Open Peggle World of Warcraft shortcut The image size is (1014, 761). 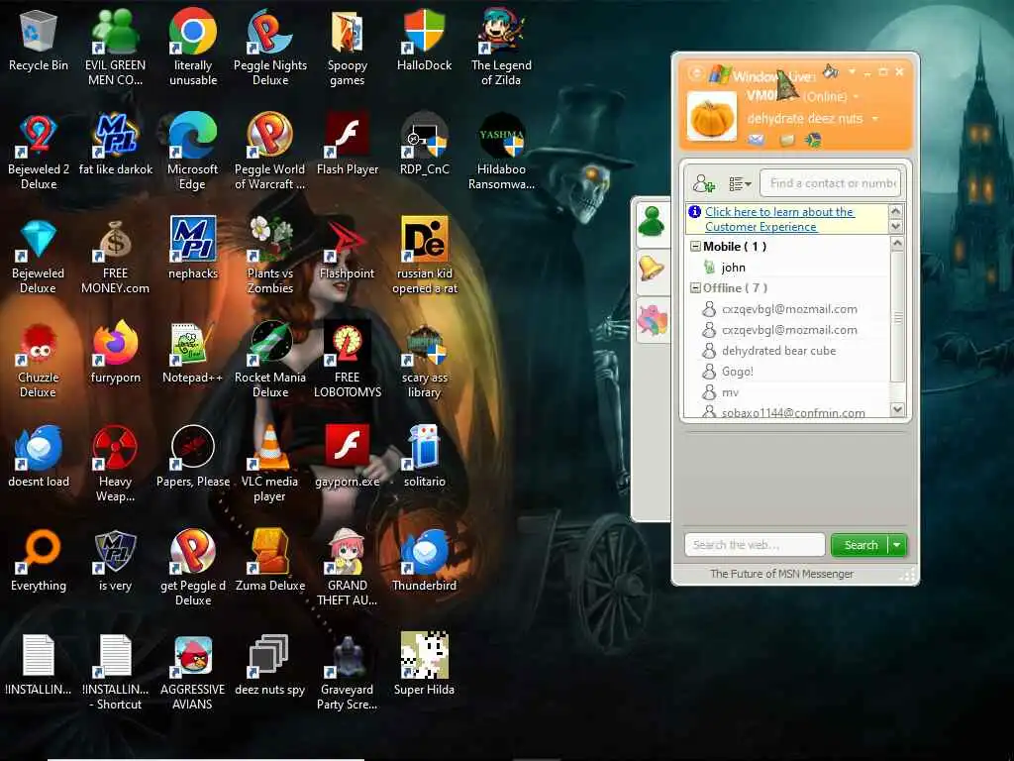pyautogui.click(x=270, y=152)
